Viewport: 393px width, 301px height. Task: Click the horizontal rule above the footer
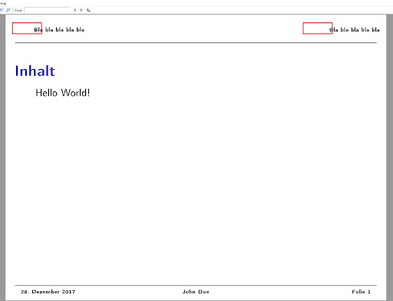(196, 285)
